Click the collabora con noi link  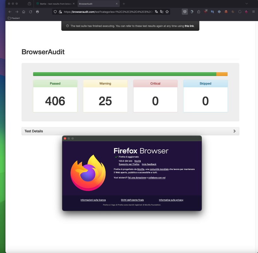coord(157,178)
